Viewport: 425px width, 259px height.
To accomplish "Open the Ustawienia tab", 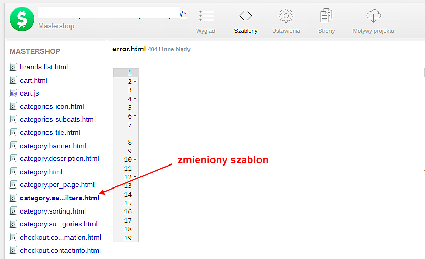I will pyautogui.click(x=286, y=31).
